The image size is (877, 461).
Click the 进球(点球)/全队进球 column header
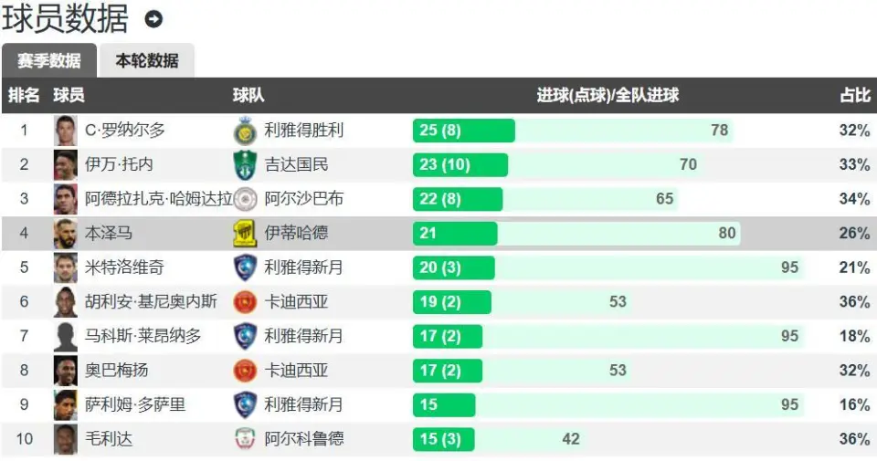tap(608, 95)
